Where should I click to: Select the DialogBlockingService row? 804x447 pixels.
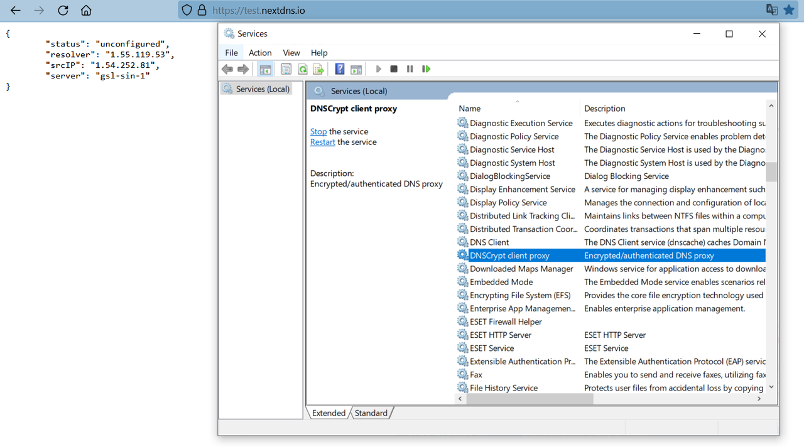pos(611,176)
